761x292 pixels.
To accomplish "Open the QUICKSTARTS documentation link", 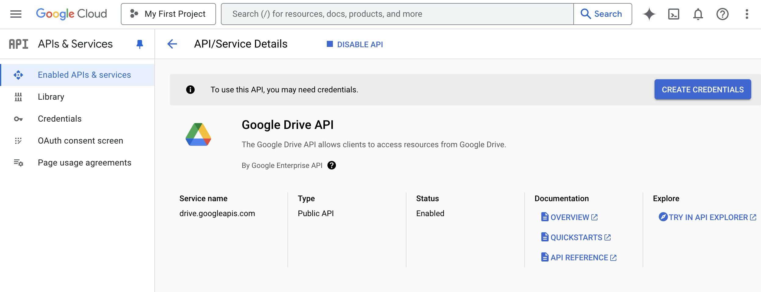I will [x=576, y=237].
